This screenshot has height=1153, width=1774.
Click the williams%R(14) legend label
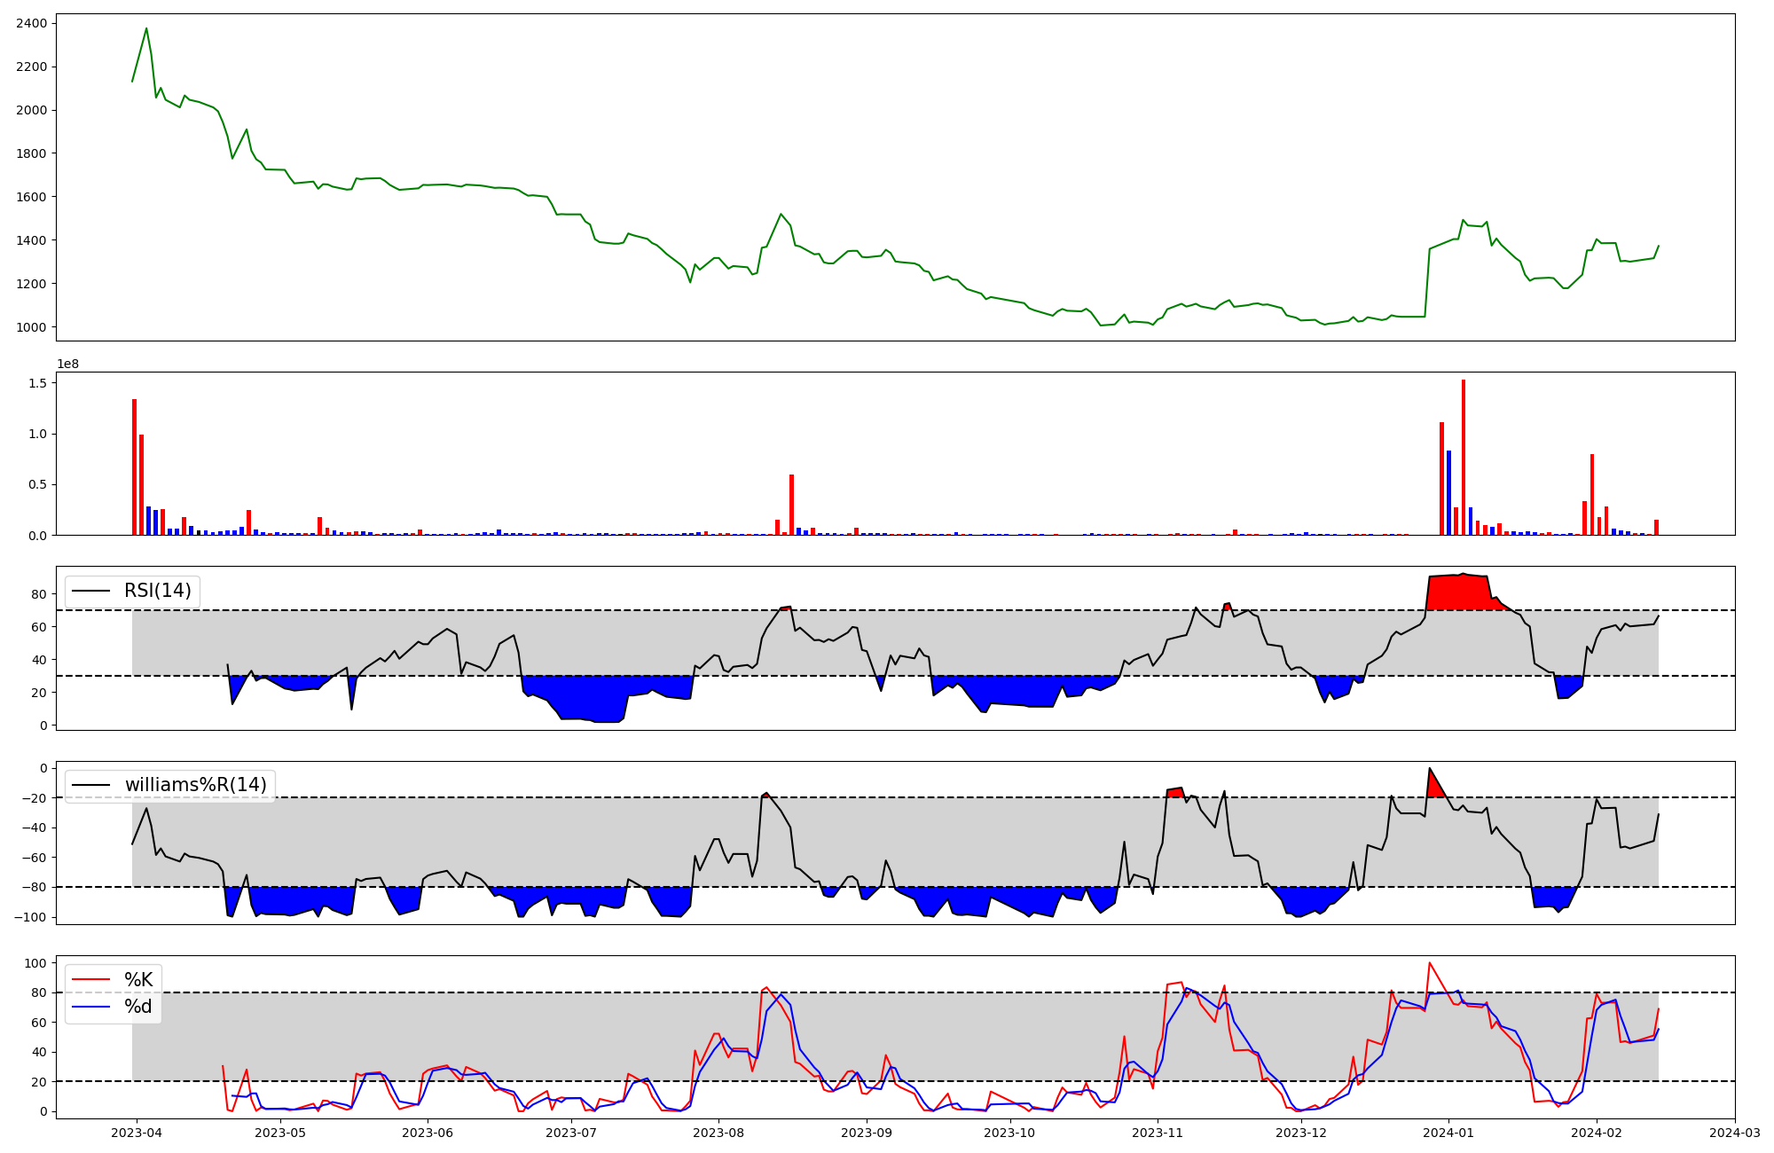click(x=195, y=785)
